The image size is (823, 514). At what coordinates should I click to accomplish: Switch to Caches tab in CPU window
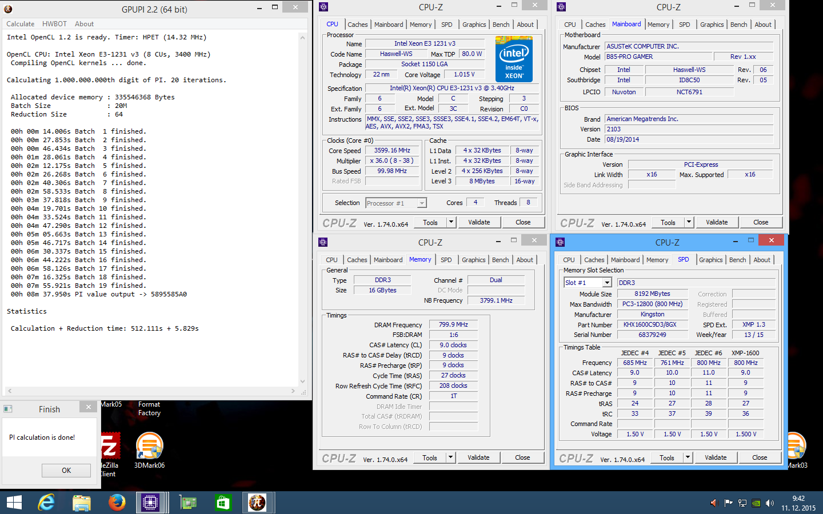(x=358, y=25)
